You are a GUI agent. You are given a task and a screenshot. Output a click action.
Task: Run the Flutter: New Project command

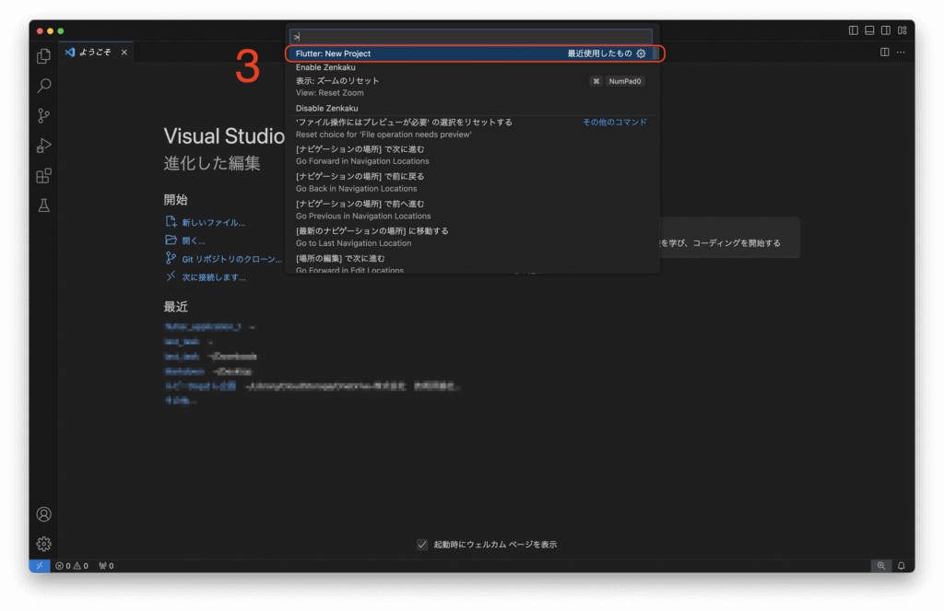click(471, 53)
